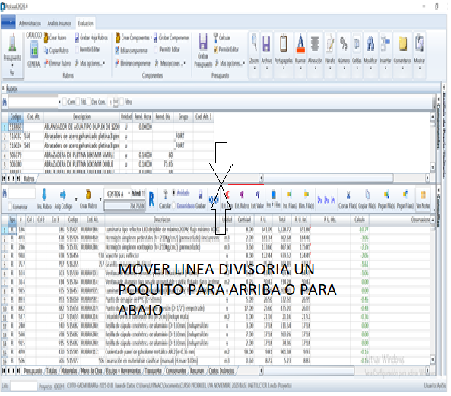Expand Mas opciones in the Rubros group

90,63
